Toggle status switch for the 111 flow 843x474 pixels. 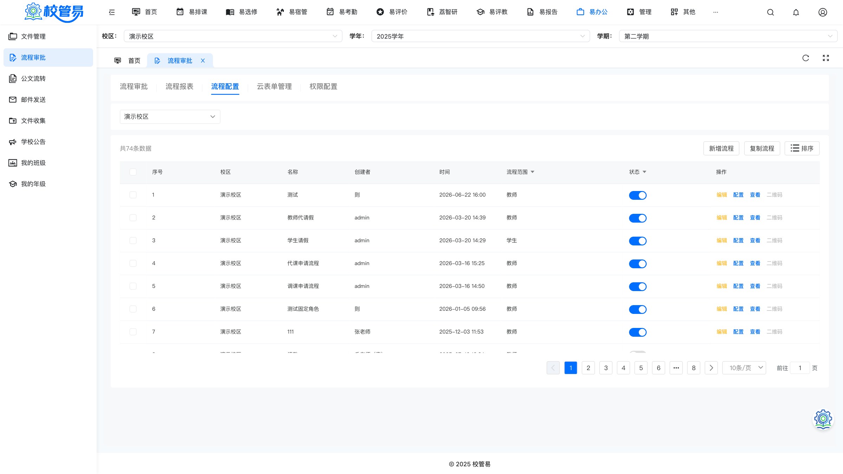pos(638,332)
